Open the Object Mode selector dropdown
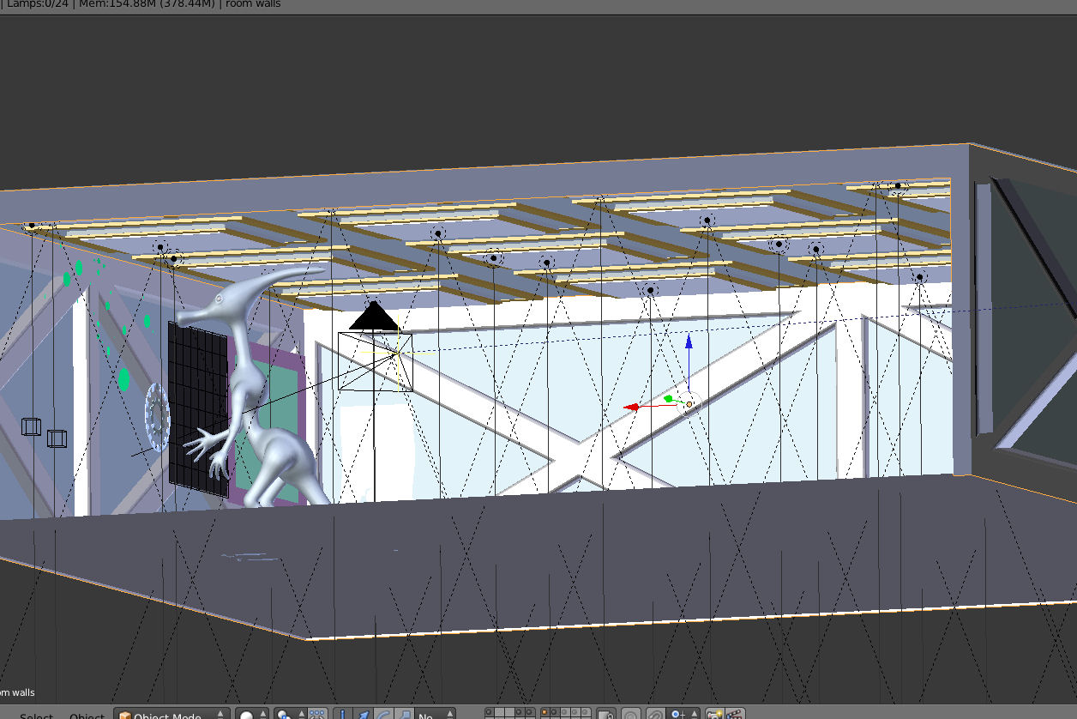Screen dimensions: 1077x719 tap(172, 715)
